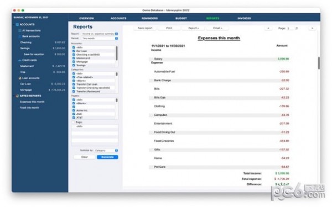Uncheck the Transfer:Car Loan category checkbox
Screen dimensions: 332x207
tap(74, 84)
